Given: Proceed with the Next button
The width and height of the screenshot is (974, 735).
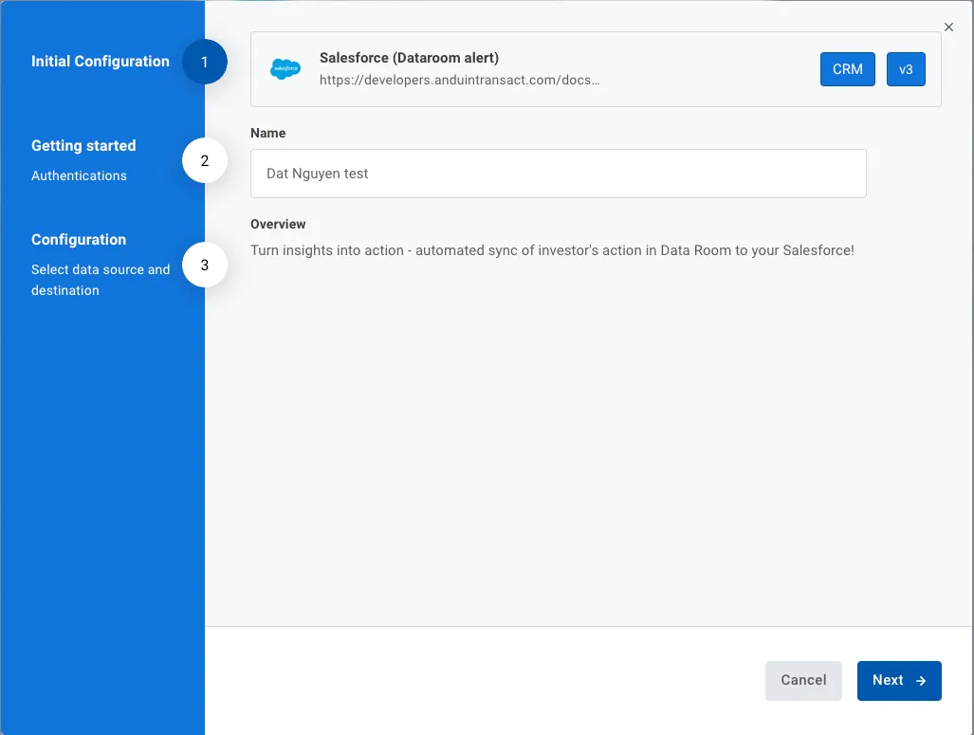Looking at the screenshot, I should [x=898, y=680].
